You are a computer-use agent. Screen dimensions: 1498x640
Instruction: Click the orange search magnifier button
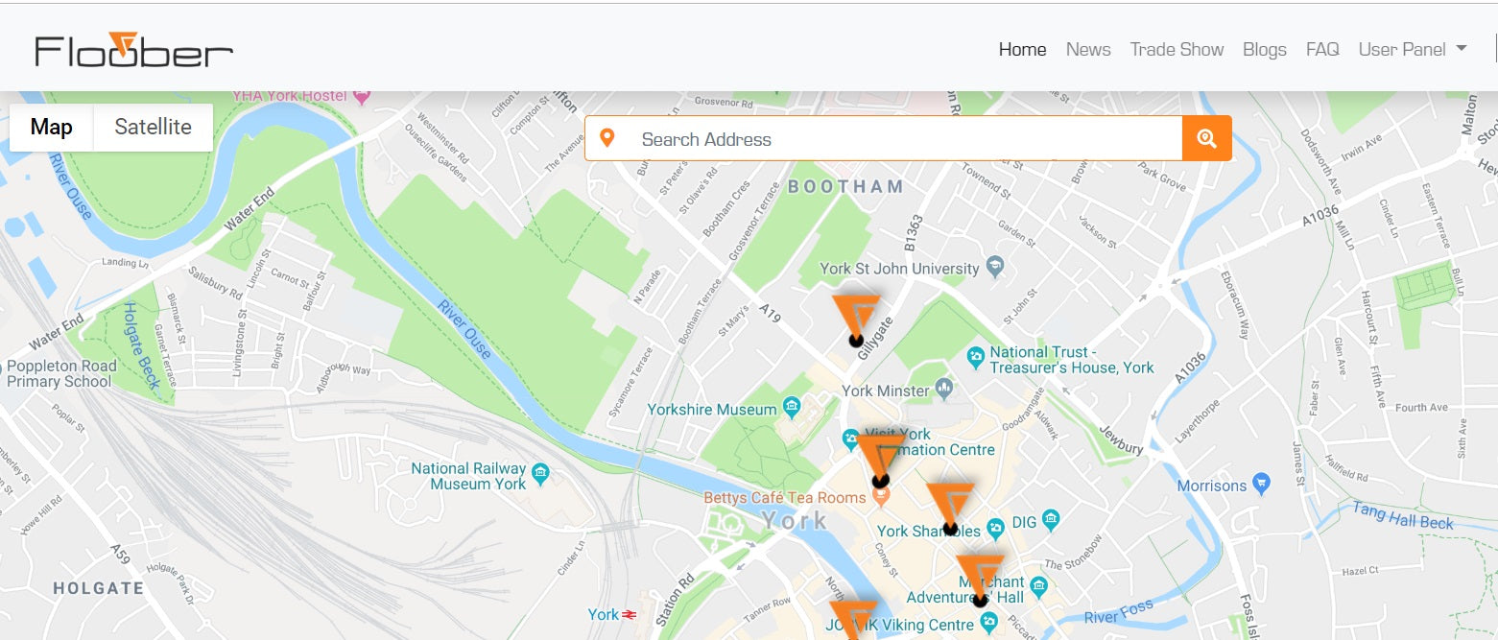click(1206, 139)
